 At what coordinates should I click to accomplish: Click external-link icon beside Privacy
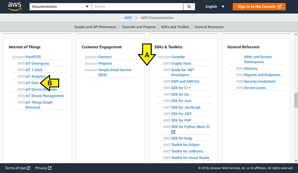click(x=50, y=168)
